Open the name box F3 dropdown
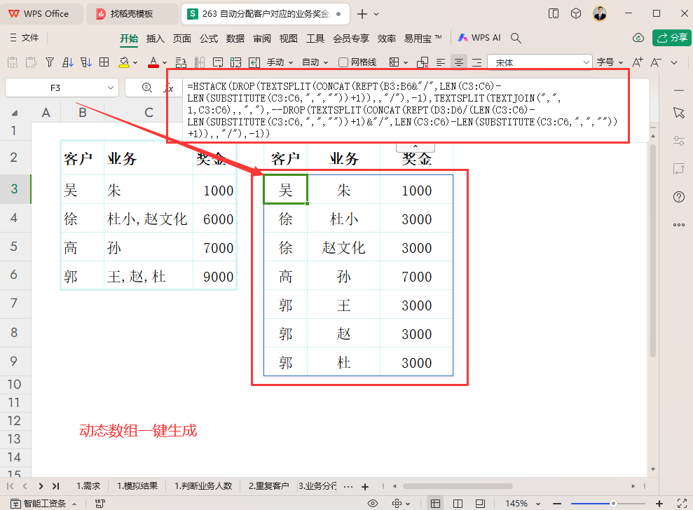 click(x=111, y=88)
